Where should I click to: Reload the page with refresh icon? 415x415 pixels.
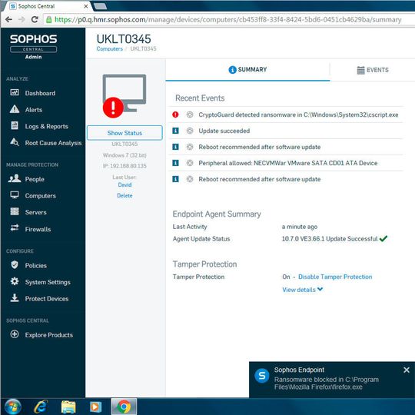click(x=35, y=19)
